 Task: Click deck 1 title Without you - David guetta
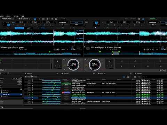click(x=13, y=48)
